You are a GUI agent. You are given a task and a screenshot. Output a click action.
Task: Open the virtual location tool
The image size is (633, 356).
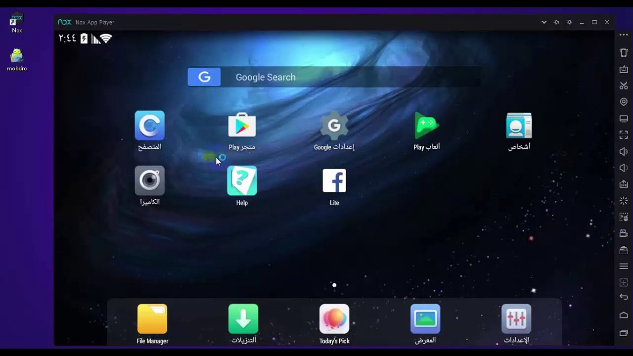[624, 102]
